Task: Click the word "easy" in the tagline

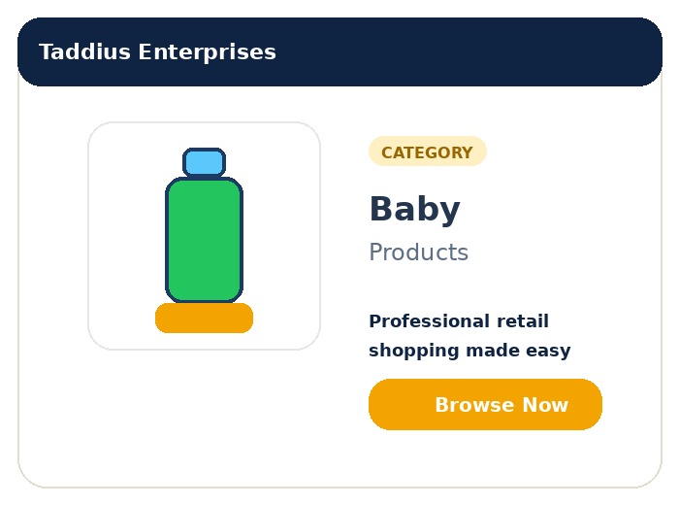Action: click(548, 351)
